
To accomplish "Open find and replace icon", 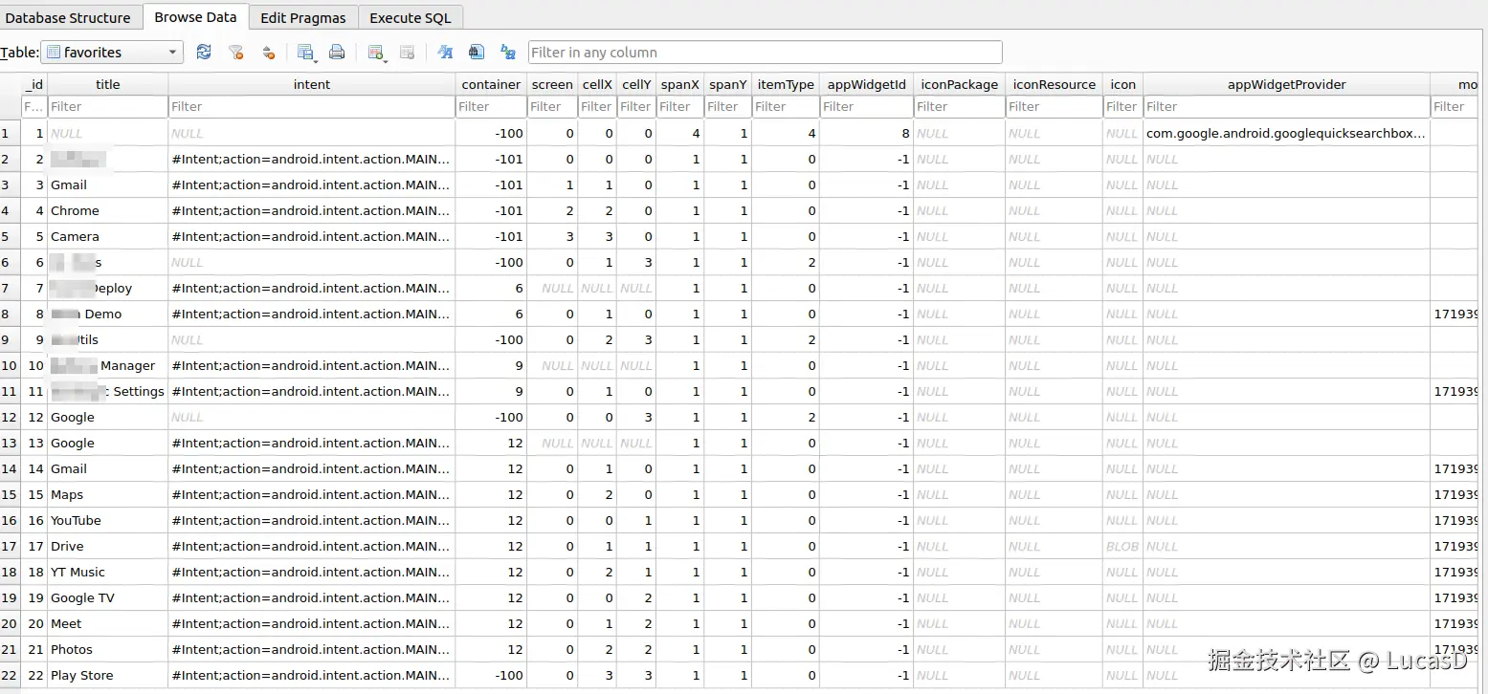I will coord(508,53).
